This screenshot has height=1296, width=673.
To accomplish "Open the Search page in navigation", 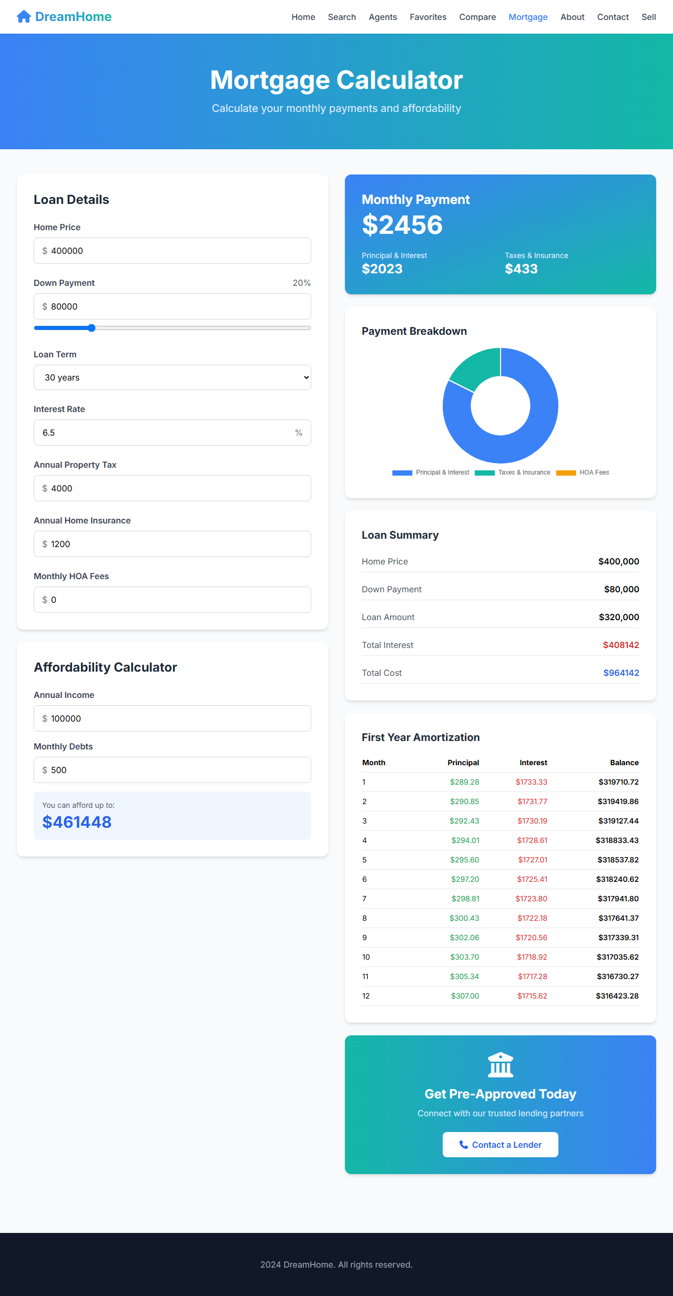I will tap(342, 17).
